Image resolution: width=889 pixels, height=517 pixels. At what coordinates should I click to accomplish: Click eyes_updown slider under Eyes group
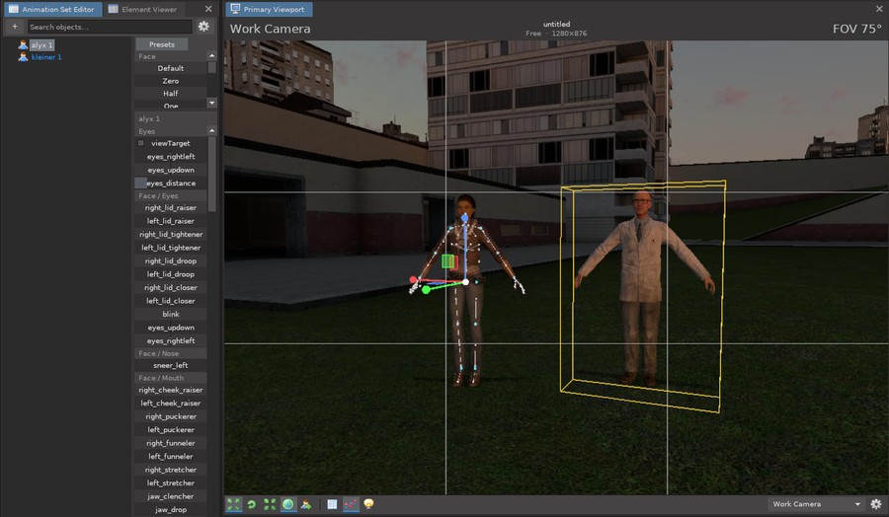[x=171, y=170]
